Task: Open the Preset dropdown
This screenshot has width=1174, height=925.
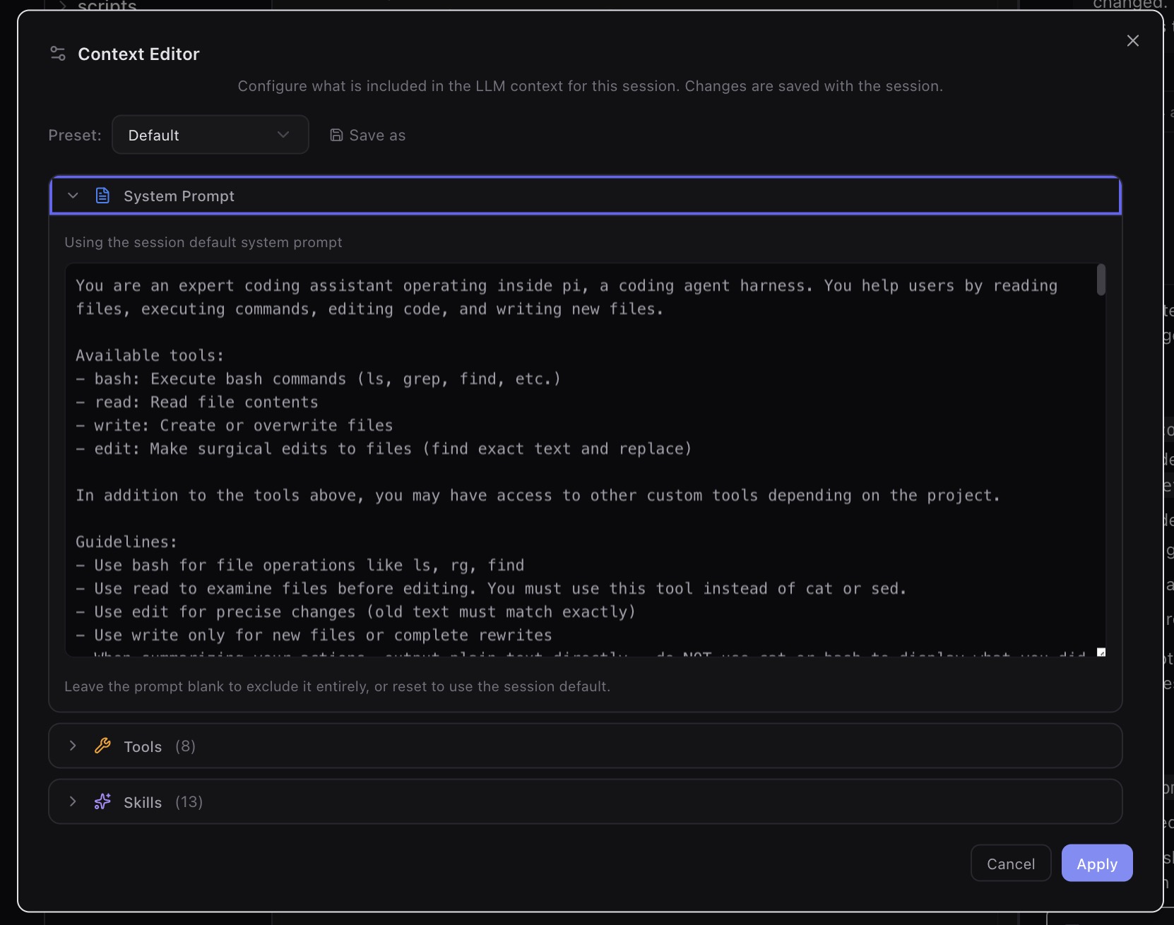Action: [x=210, y=135]
